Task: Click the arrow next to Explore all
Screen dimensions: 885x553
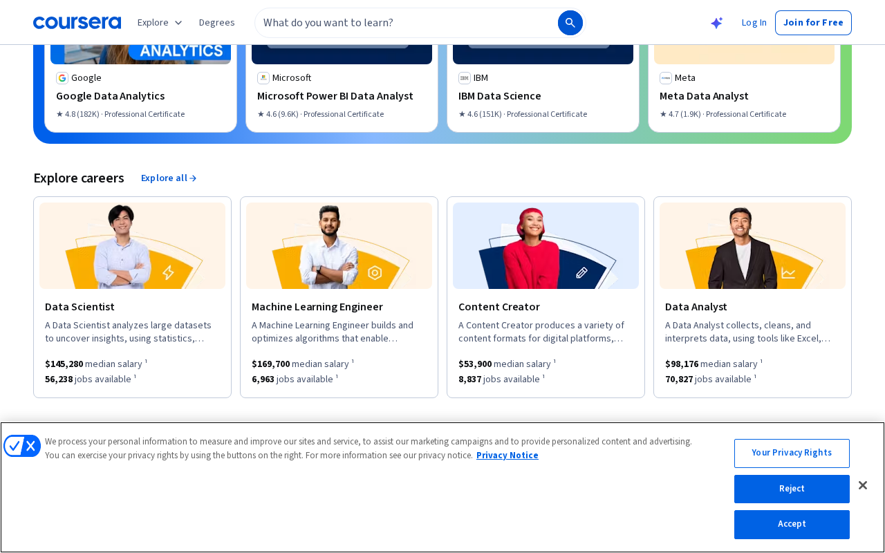Action: (193, 178)
